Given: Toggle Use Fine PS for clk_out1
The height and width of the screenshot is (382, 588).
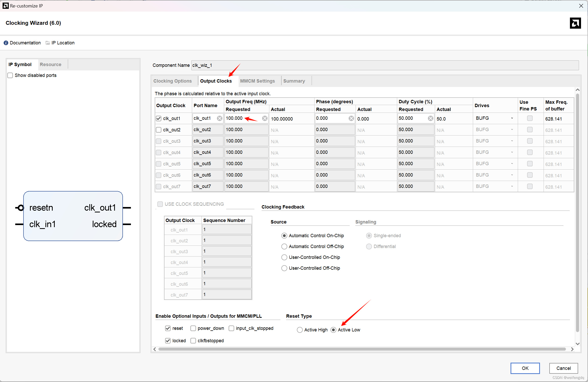Looking at the screenshot, I should point(530,118).
